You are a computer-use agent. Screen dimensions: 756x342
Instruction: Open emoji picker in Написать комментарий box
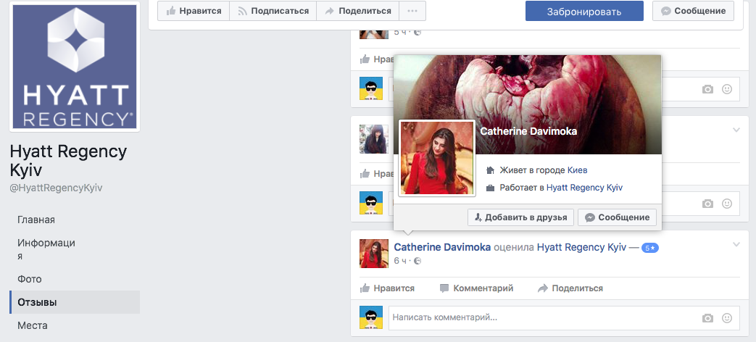726,318
